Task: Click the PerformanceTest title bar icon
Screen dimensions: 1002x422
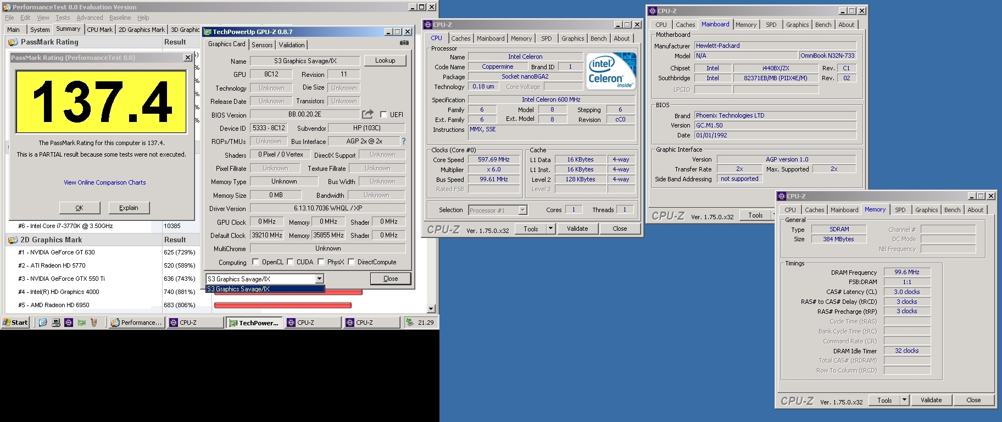Action: click(7, 7)
